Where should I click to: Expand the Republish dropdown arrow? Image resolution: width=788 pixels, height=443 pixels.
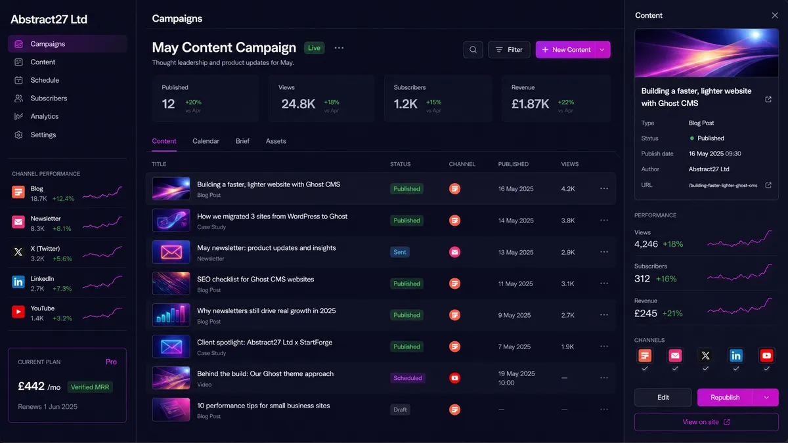pos(766,398)
